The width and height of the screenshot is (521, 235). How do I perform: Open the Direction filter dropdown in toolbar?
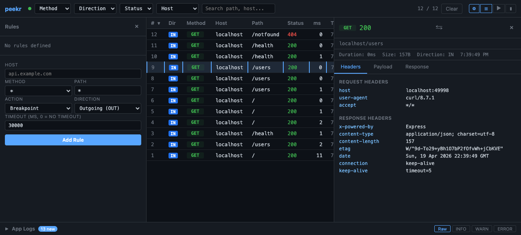[x=95, y=9]
